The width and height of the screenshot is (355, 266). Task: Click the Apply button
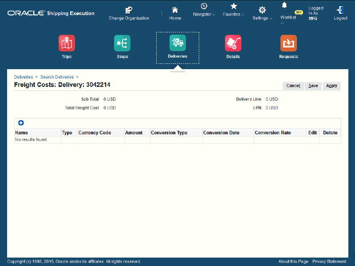coord(331,86)
